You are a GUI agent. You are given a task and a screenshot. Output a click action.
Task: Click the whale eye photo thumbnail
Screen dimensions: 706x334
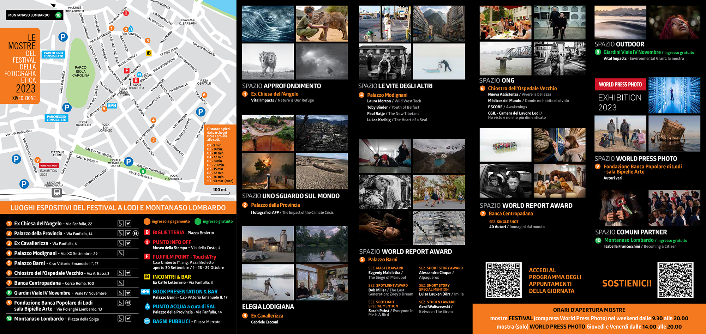(268, 24)
